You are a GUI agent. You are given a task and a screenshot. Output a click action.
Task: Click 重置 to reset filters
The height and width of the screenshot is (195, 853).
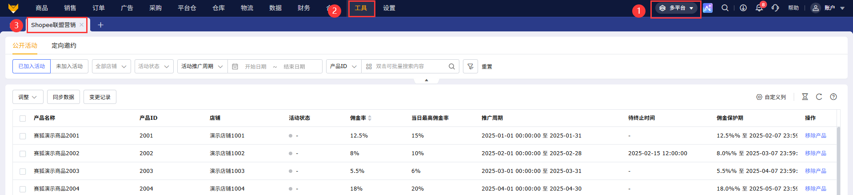coord(487,66)
